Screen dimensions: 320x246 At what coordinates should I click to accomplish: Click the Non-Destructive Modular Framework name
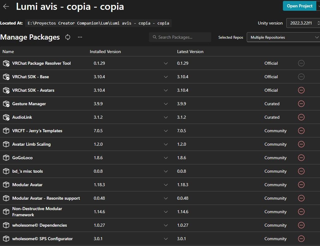(37, 212)
